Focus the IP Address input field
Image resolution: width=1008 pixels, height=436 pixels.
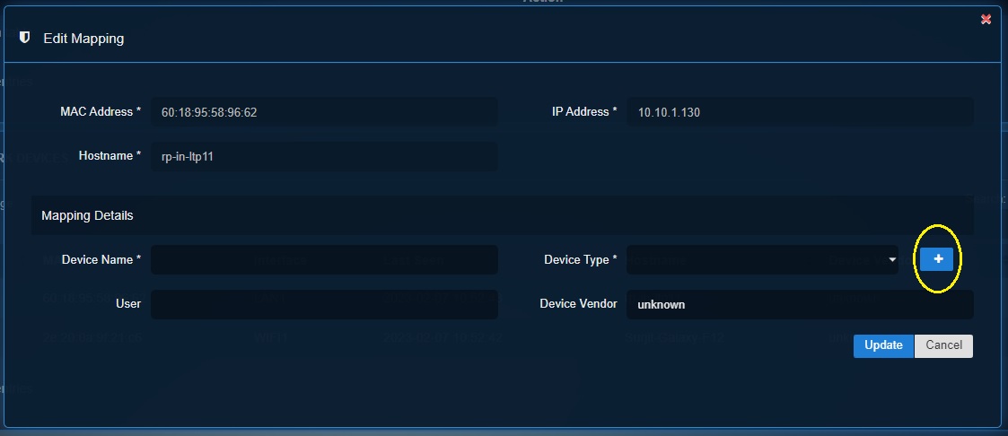click(800, 112)
